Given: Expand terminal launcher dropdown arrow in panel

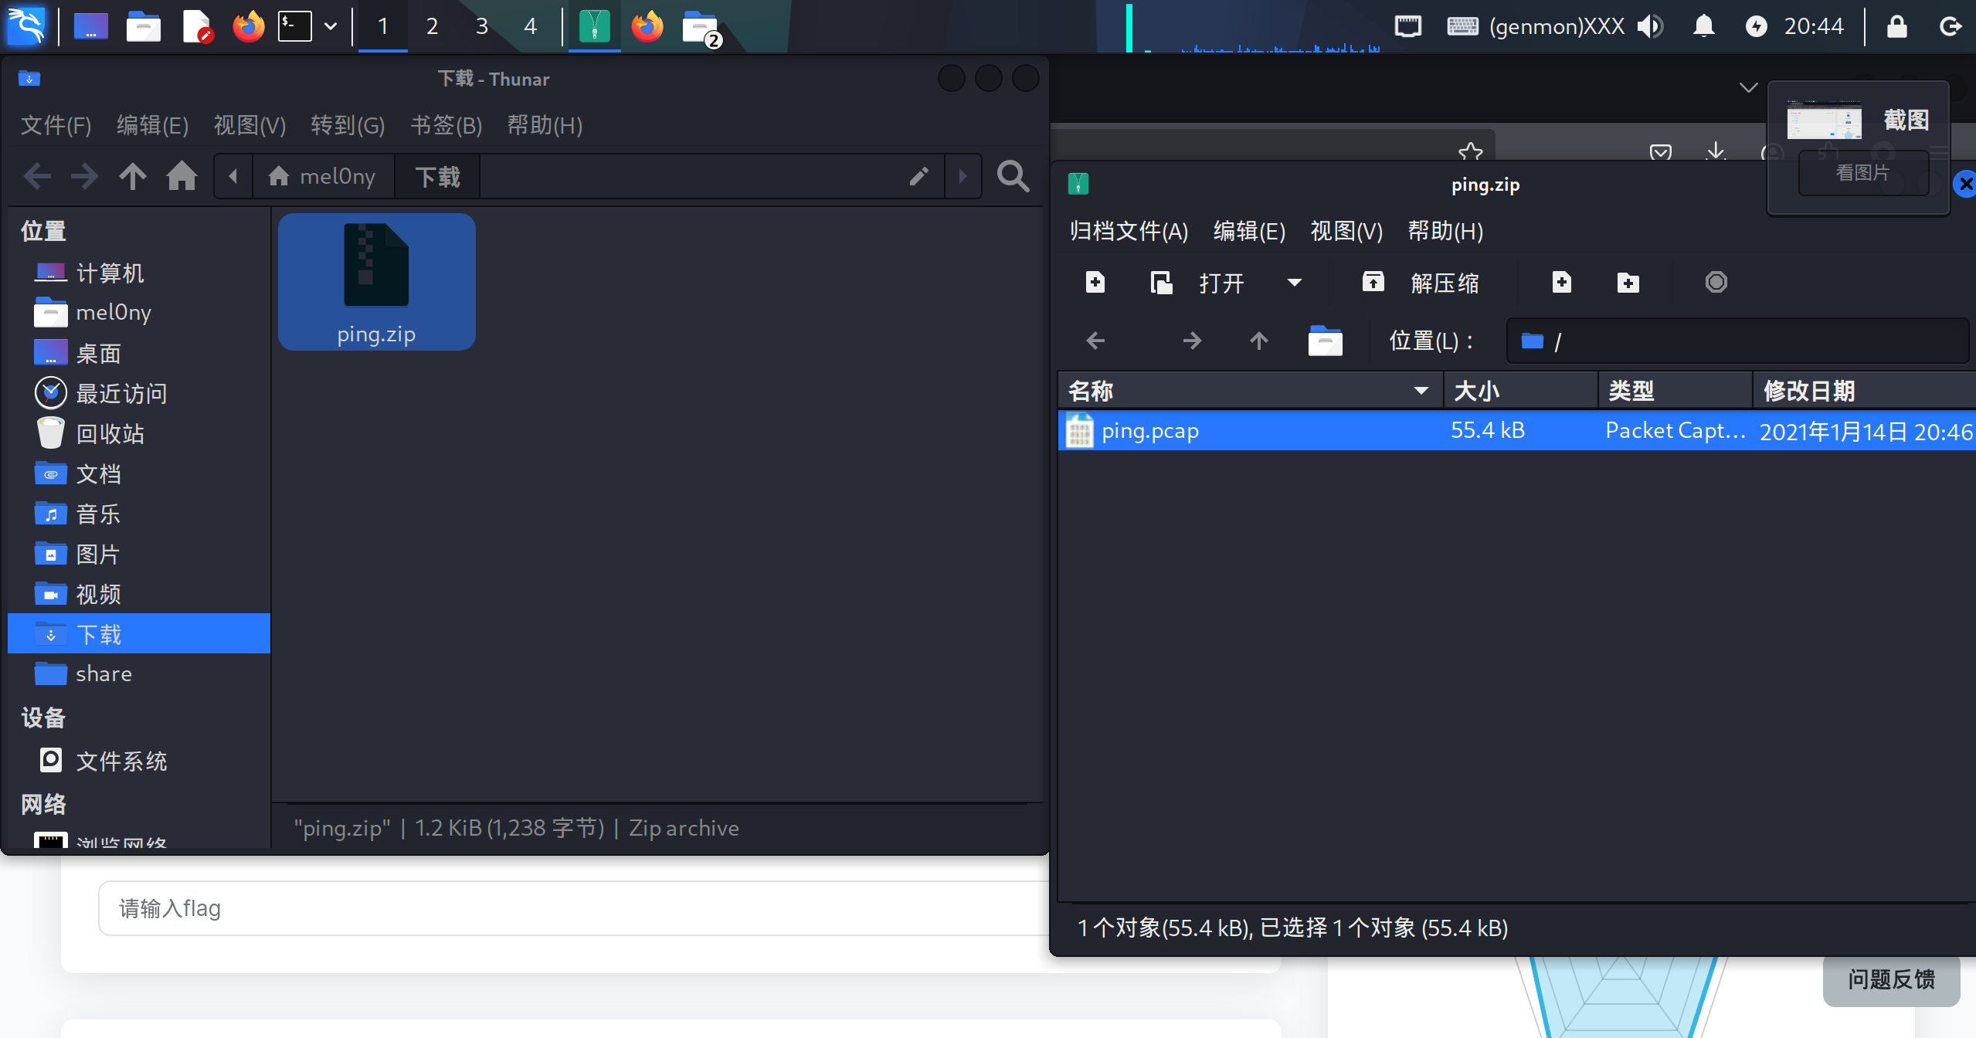Looking at the screenshot, I should pos(331,26).
